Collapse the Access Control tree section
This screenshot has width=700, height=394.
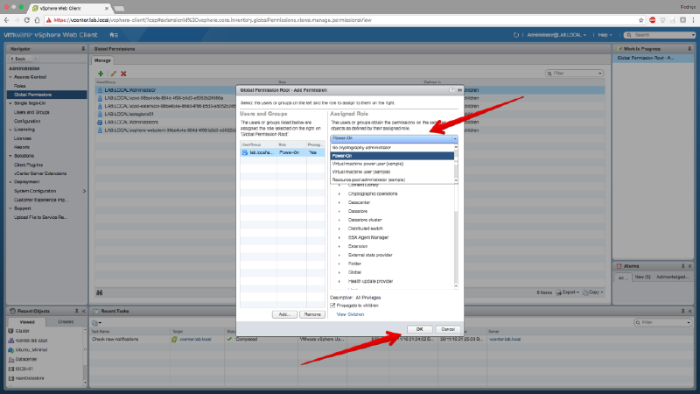(10, 76)
